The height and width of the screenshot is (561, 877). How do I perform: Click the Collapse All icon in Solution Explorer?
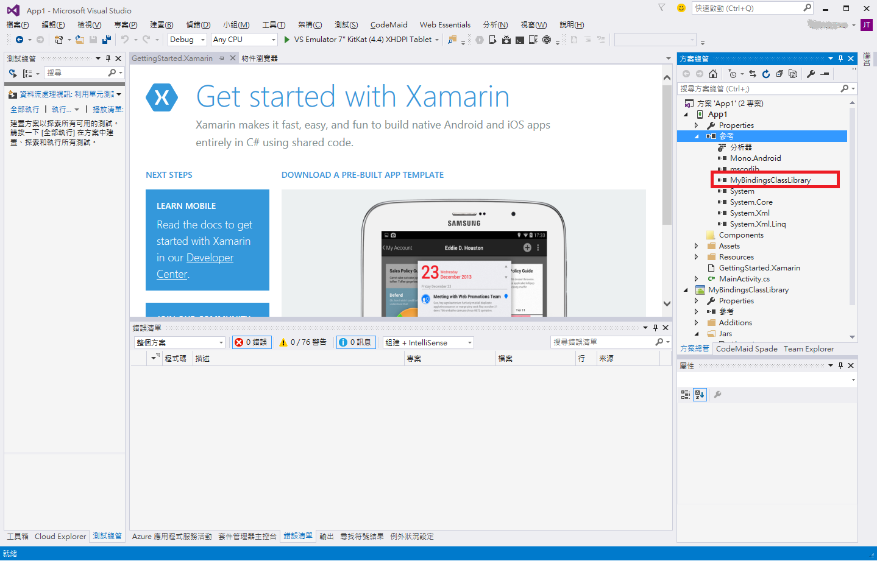(779, 74)
